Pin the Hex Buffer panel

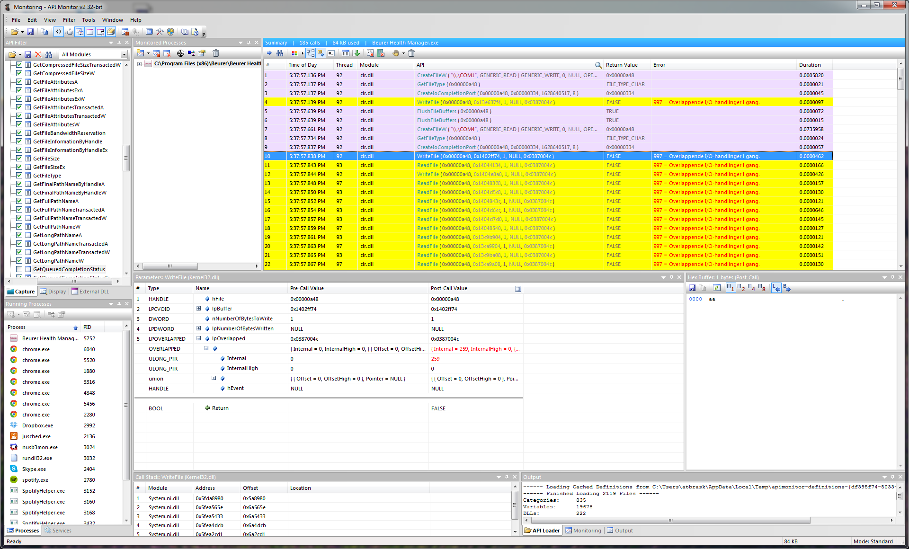click(892, 277)
